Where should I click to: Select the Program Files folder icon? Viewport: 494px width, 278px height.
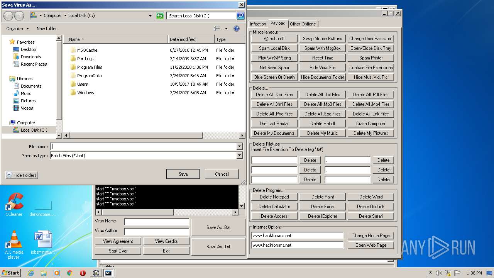73,67
